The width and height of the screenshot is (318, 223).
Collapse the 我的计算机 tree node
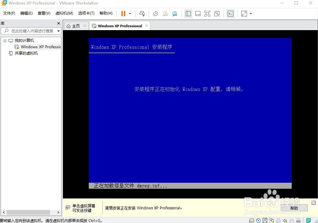click(5, 41)
